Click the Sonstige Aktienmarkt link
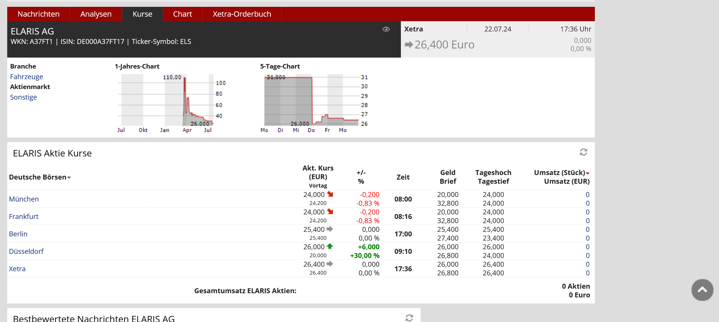Image resolution: width=719 pixels, height=322 pixels. click(24, 97)
